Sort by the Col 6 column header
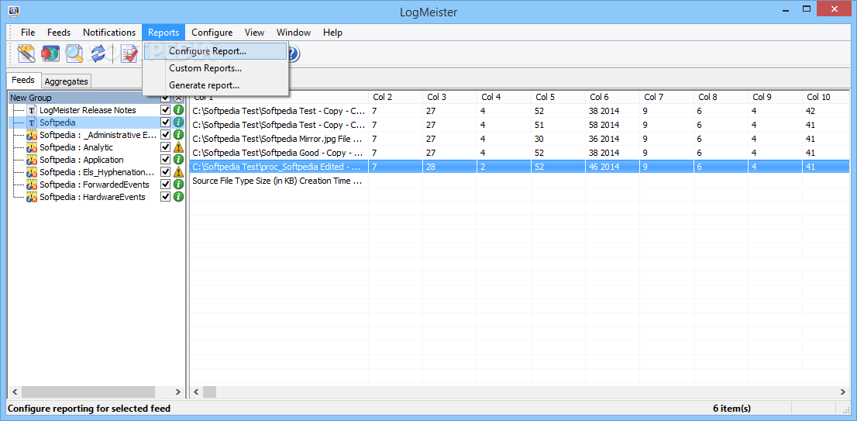The image size is (857, 421). point(612,97)
